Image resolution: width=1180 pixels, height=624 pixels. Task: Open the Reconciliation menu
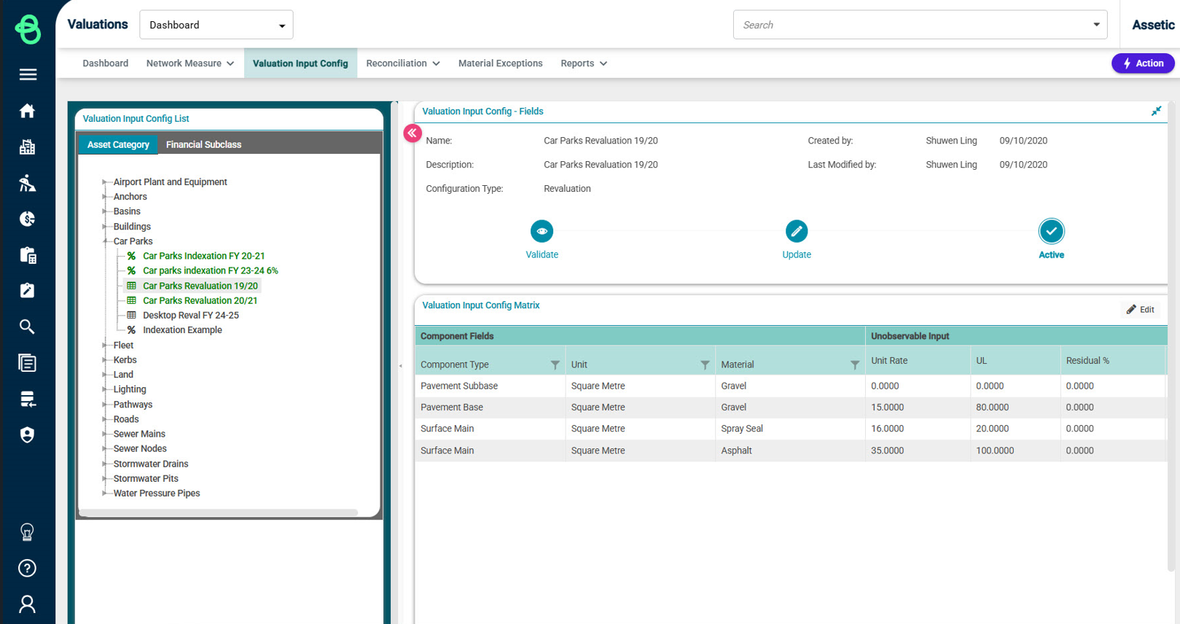tap(403, 63)
